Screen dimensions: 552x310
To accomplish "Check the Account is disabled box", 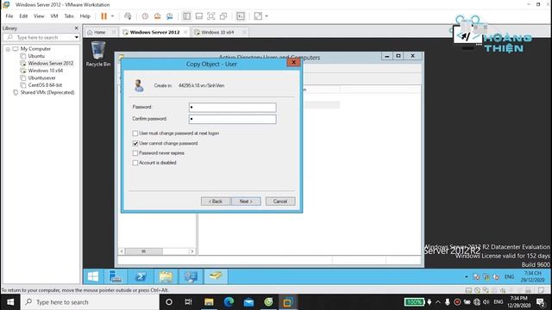I will point(135,163).
